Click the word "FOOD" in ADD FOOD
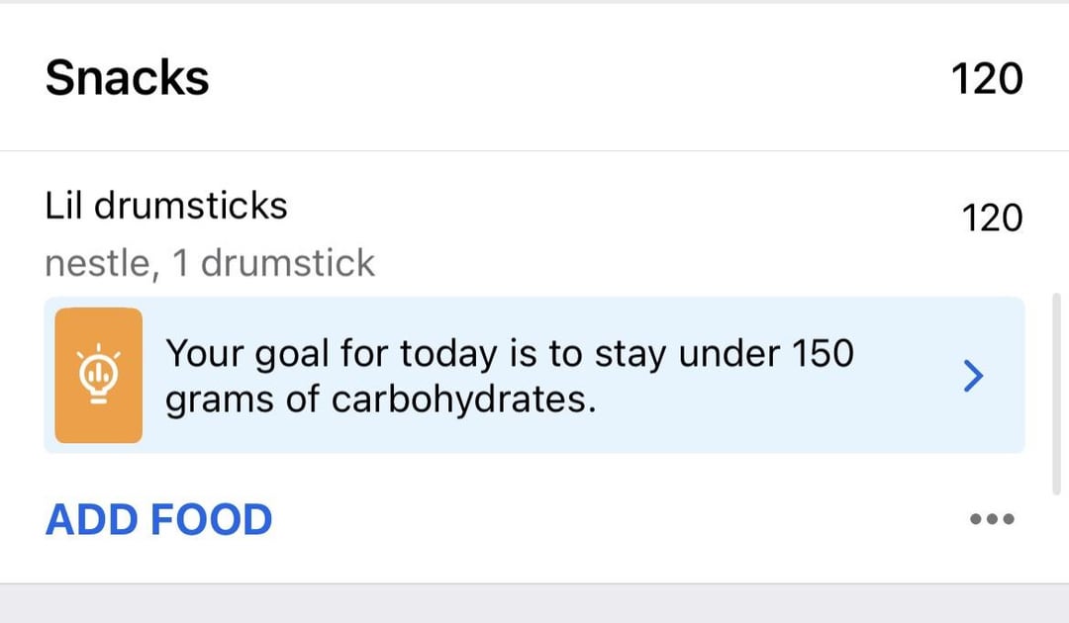 point(212,520)
